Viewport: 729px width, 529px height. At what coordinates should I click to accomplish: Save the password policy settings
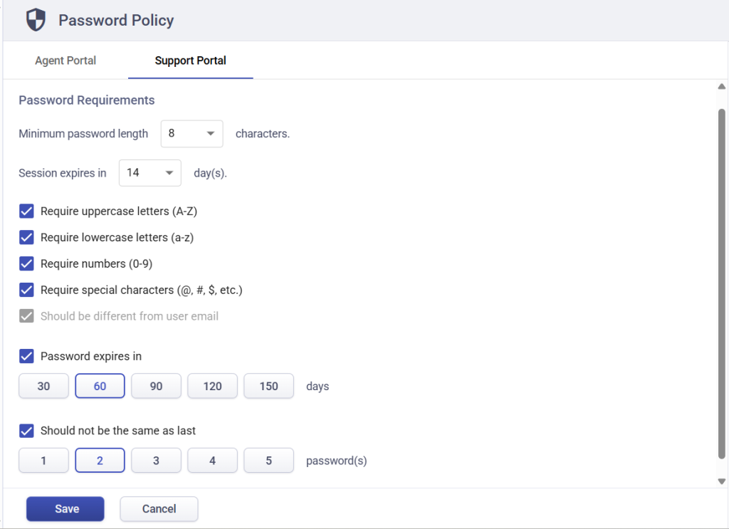(x=65, y=508)
